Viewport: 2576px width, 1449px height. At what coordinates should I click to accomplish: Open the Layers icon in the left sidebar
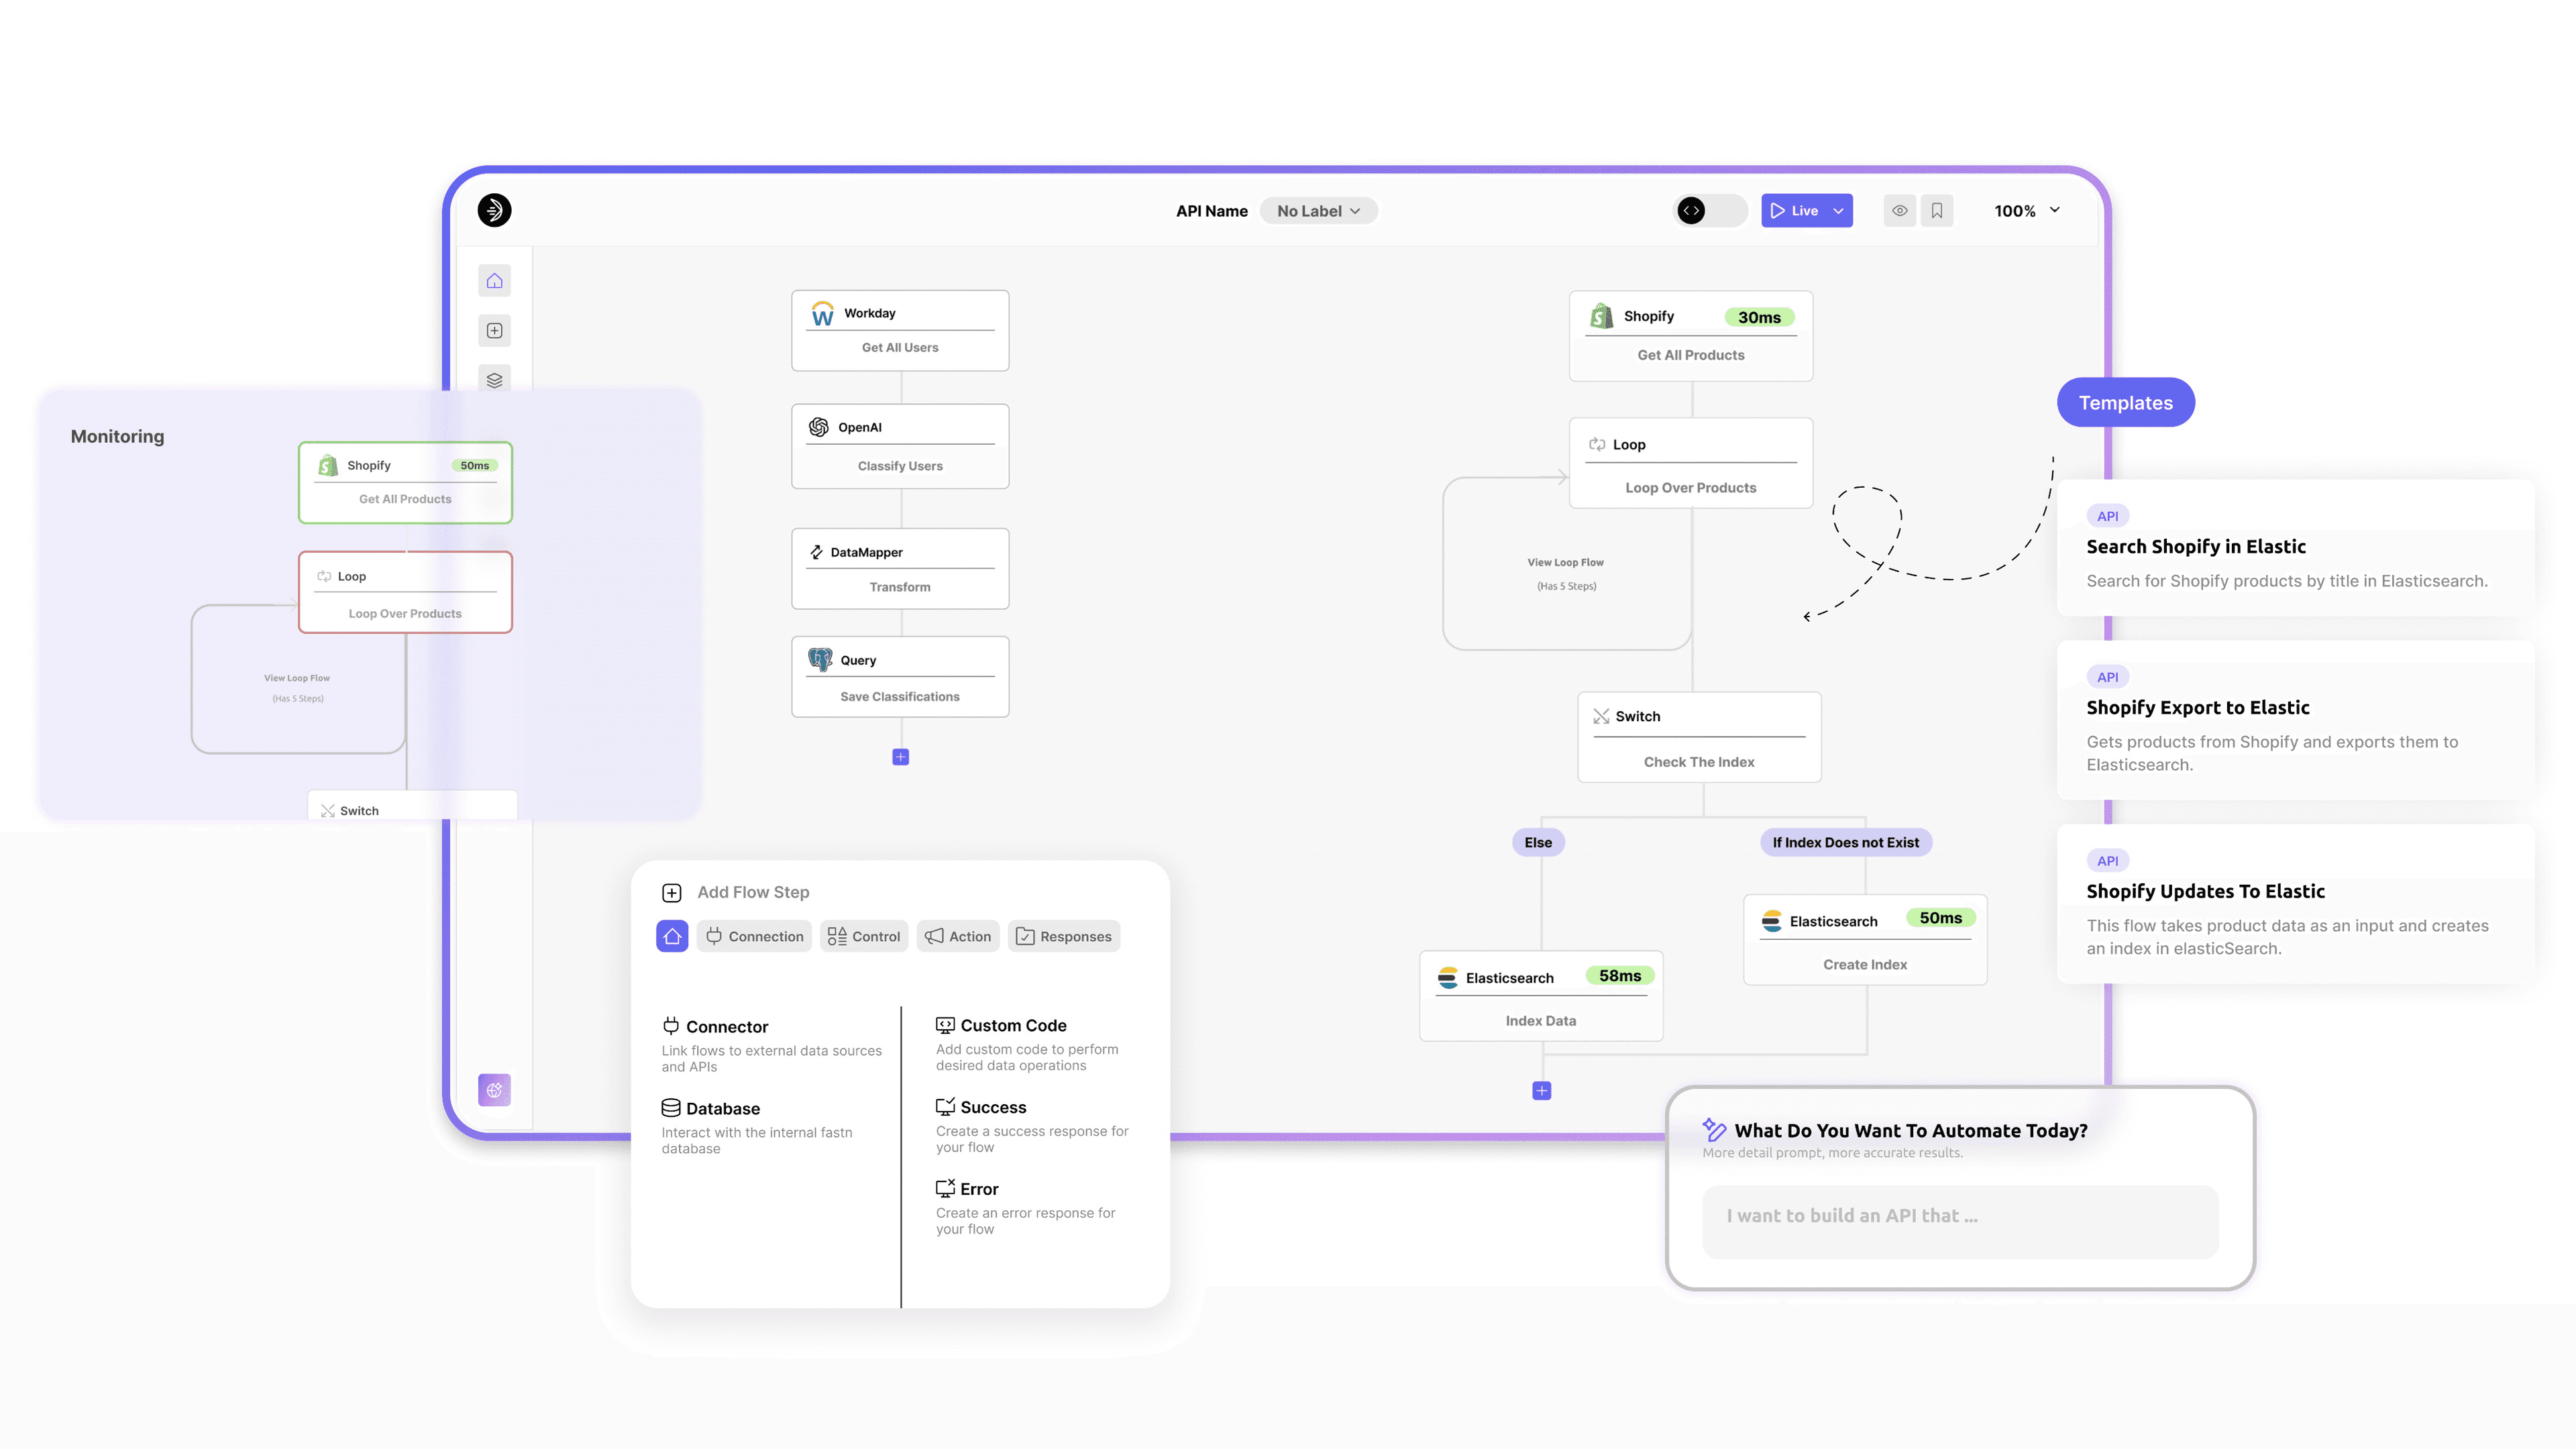point(494,380)
